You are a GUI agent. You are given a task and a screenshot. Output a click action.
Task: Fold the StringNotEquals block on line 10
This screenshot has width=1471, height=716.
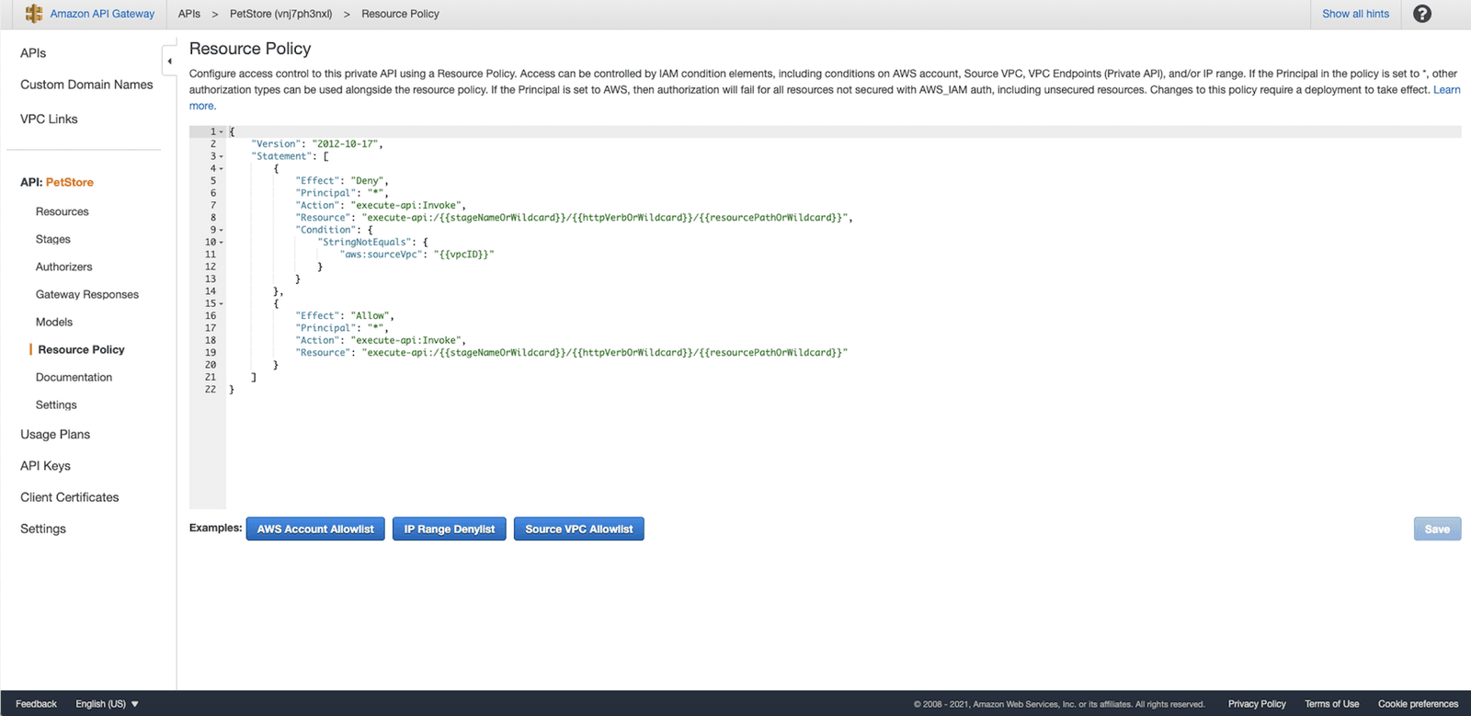point(222,243)
